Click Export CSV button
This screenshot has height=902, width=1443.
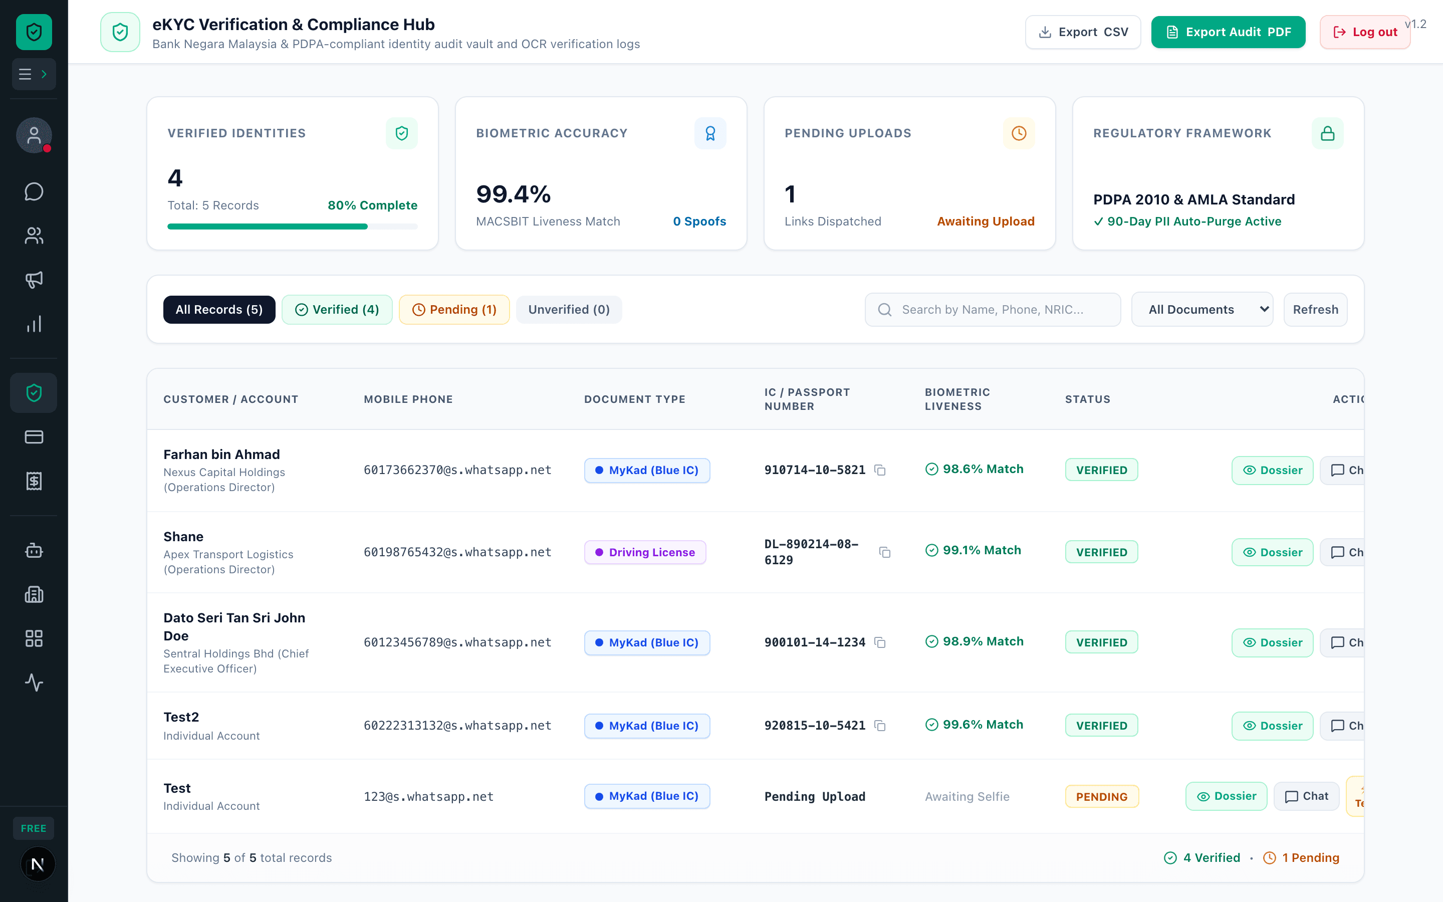[1083, 32]
